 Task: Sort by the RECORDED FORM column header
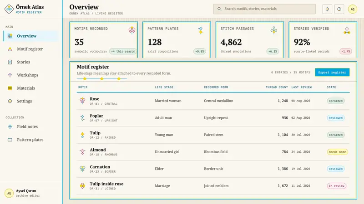tap(216, 87)
